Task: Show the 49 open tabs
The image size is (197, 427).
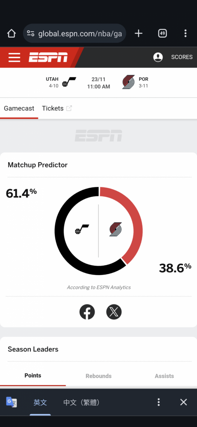Action: (x=162, y=33)
